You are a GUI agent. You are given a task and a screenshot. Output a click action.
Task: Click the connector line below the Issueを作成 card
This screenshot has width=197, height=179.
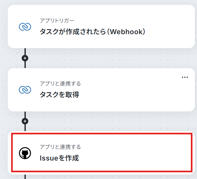click(x=25, y=177)
